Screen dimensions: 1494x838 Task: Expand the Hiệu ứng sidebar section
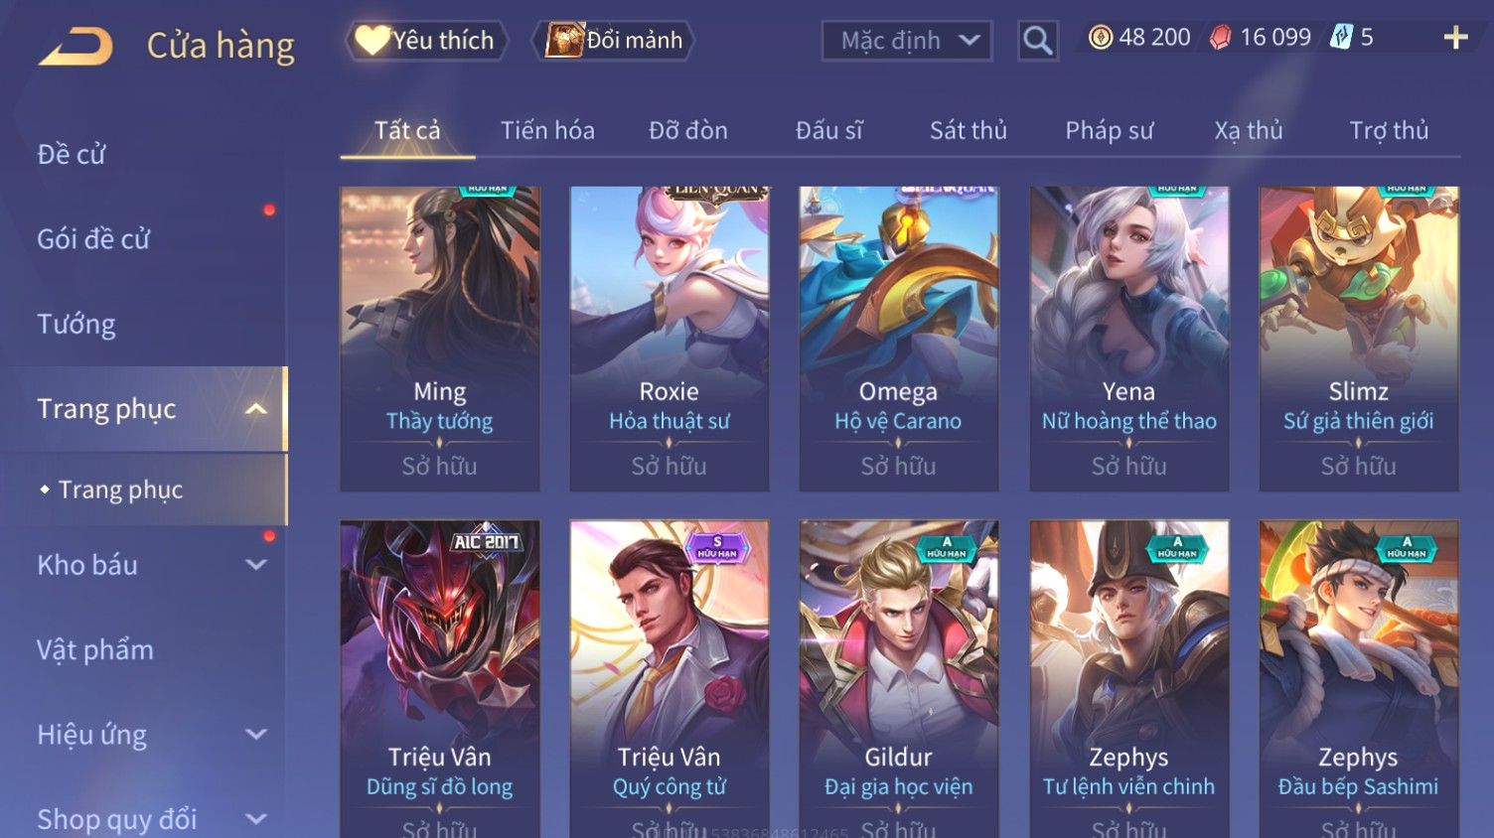point(256,735)
